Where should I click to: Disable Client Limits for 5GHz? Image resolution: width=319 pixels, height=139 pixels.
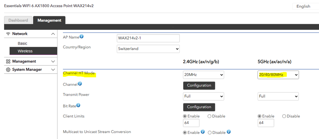(284, 116)
